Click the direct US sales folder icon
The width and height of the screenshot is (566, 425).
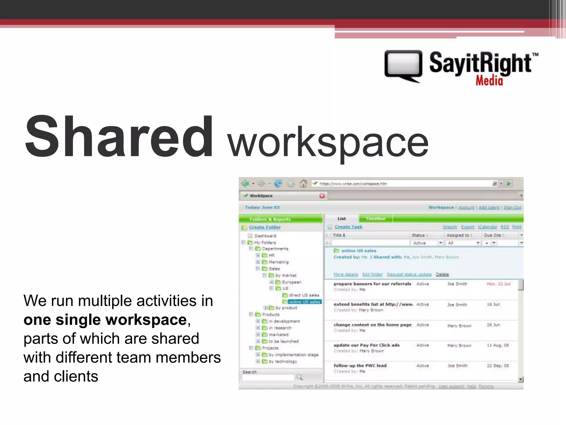coord(285,295)
